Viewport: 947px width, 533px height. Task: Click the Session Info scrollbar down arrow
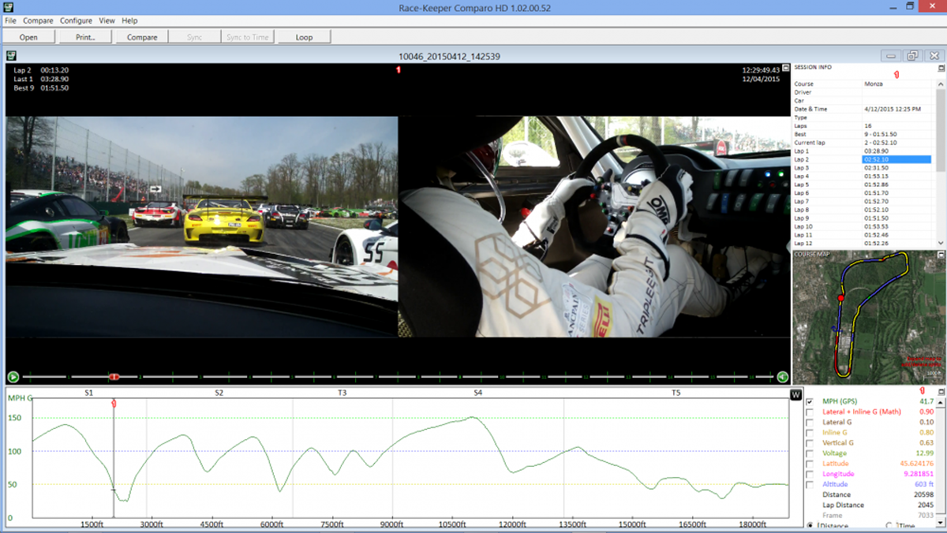click(941, 244)
